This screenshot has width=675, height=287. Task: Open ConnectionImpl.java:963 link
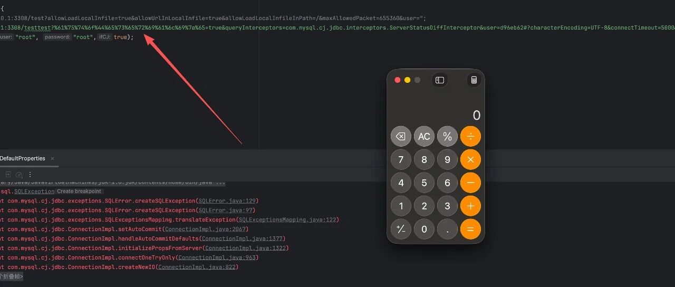(217, 258)
